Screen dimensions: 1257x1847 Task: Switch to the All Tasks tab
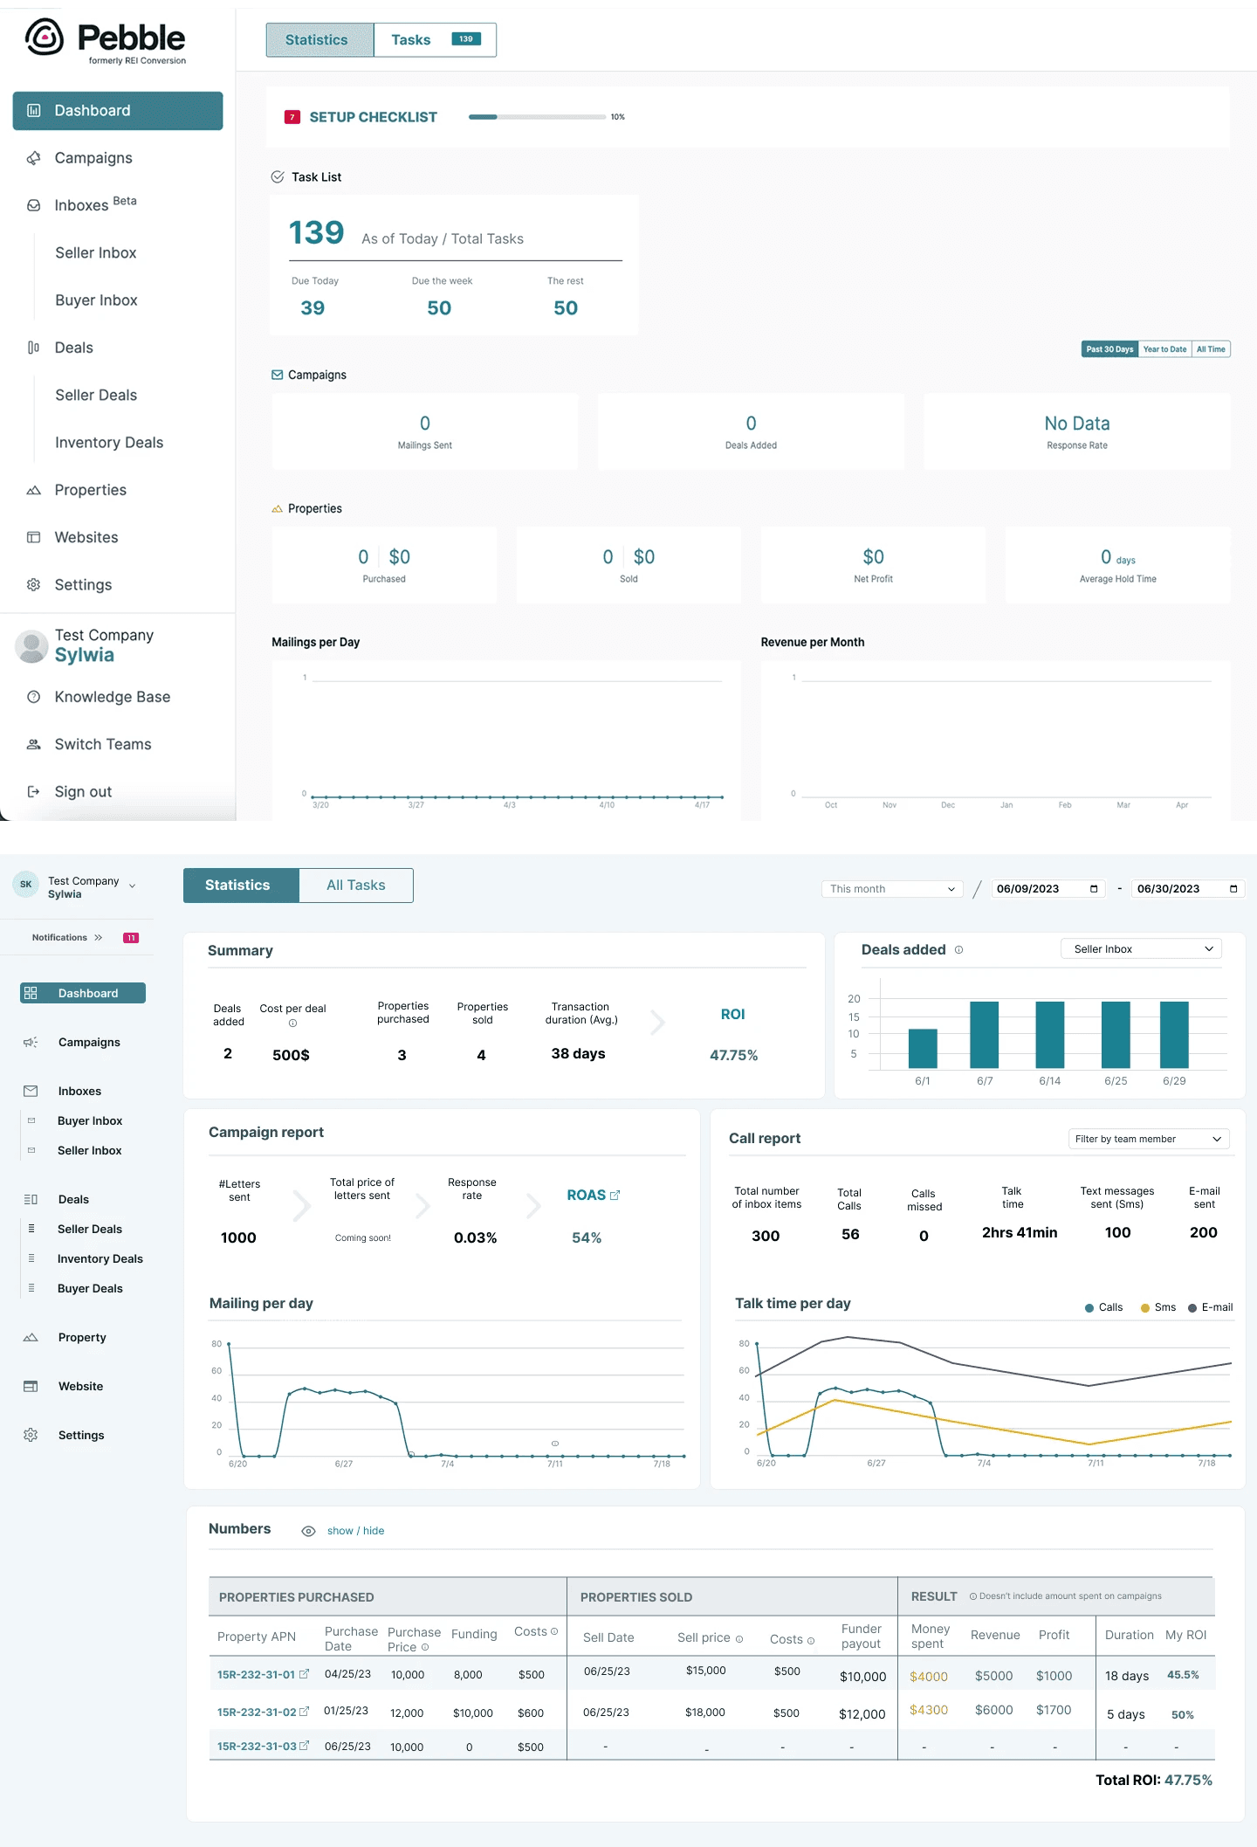(x=356, y=886)
